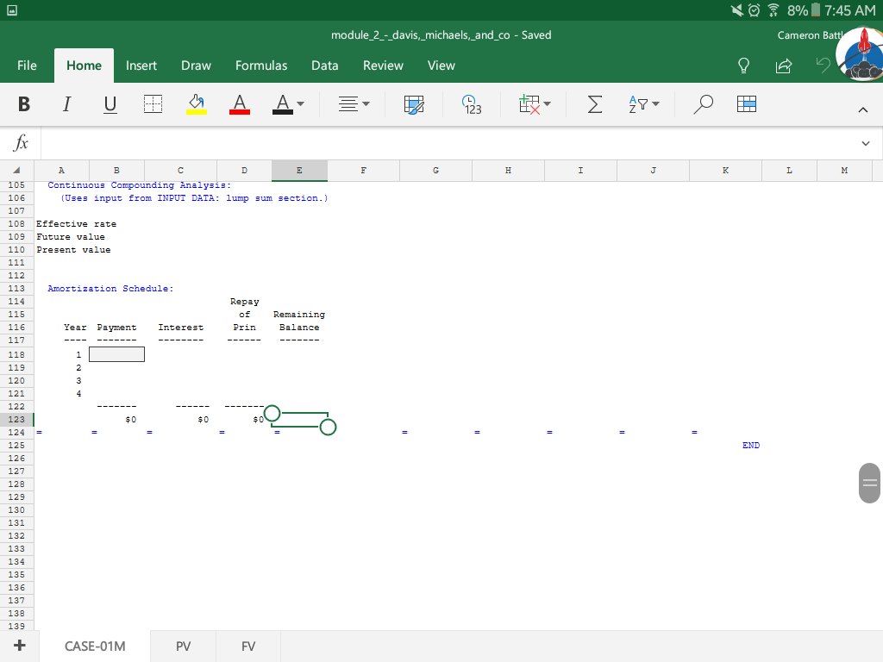This screenshot has width=883, height=662.
Task: Click the Find magnifier icon
Action: [x=703, y=104]
